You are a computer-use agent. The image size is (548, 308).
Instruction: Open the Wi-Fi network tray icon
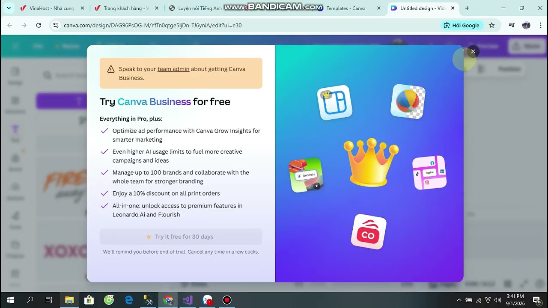(479, 300)
